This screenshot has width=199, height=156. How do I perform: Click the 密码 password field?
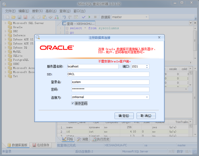click(110, 89)
